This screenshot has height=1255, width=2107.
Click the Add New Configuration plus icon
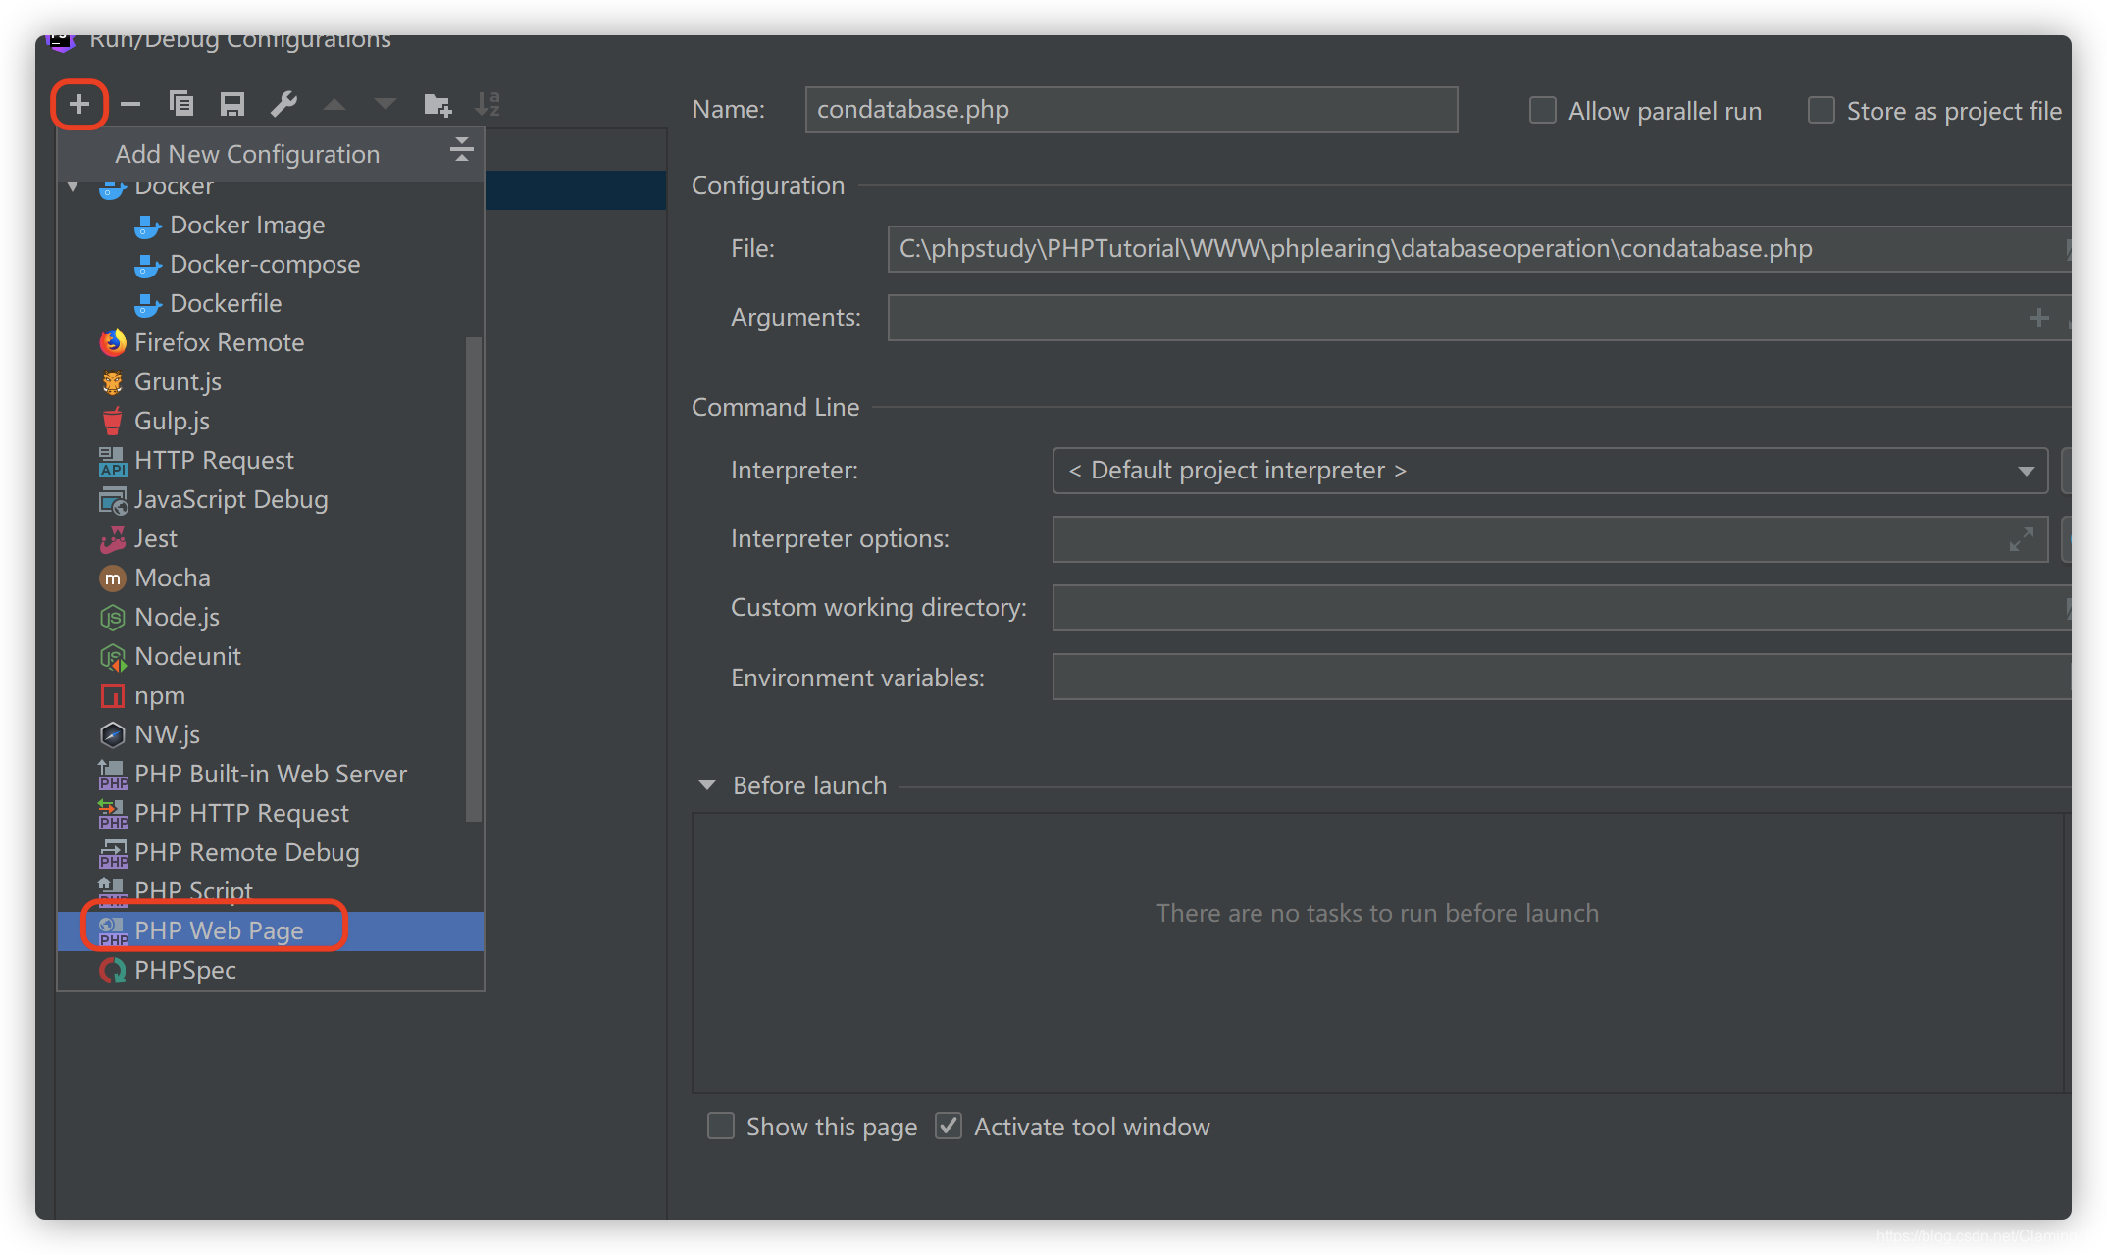click(79, 103)
